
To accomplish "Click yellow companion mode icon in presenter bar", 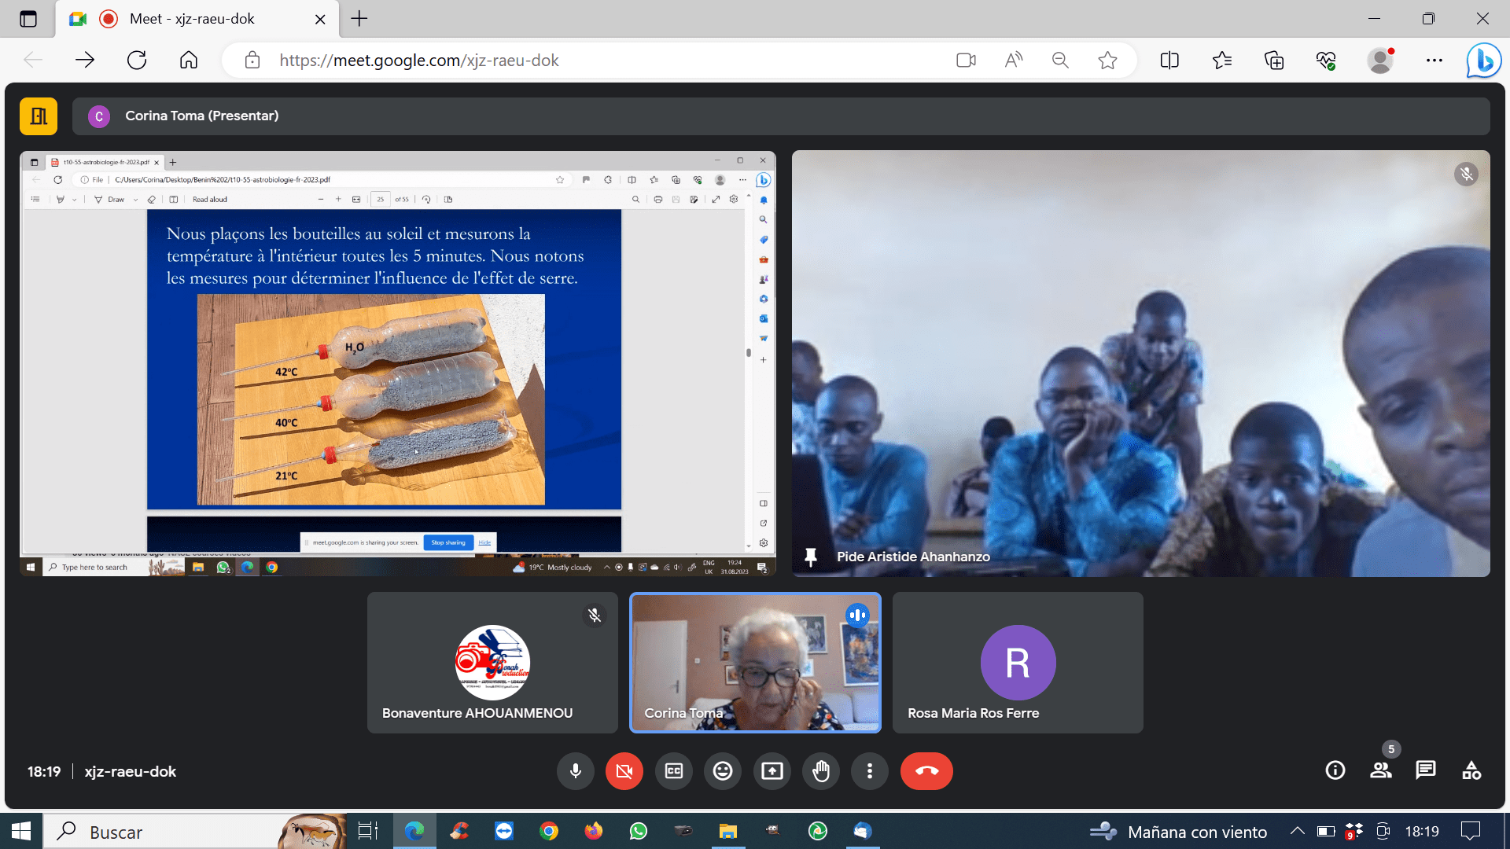I will click(39, 116).
